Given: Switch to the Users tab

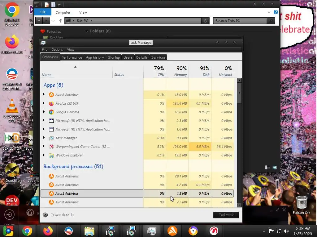Looking at the screenshot, I should 128,57.
